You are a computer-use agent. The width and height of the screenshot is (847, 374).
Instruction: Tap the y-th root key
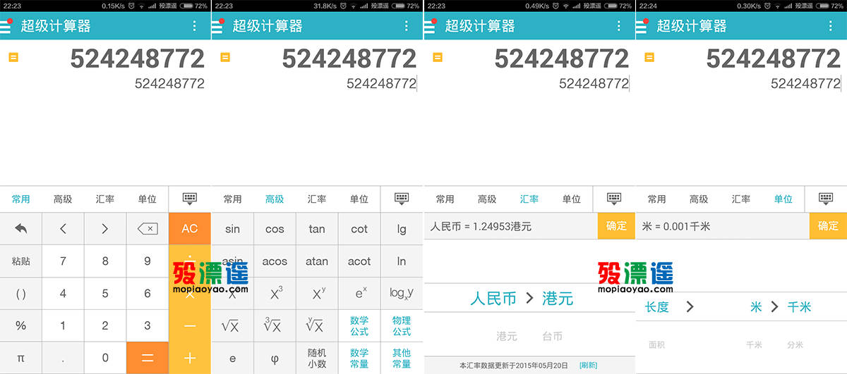click(317, 326)
